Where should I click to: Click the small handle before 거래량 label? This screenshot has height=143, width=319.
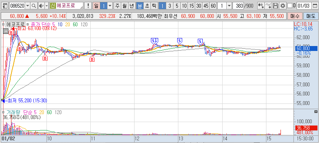point(3,112)
